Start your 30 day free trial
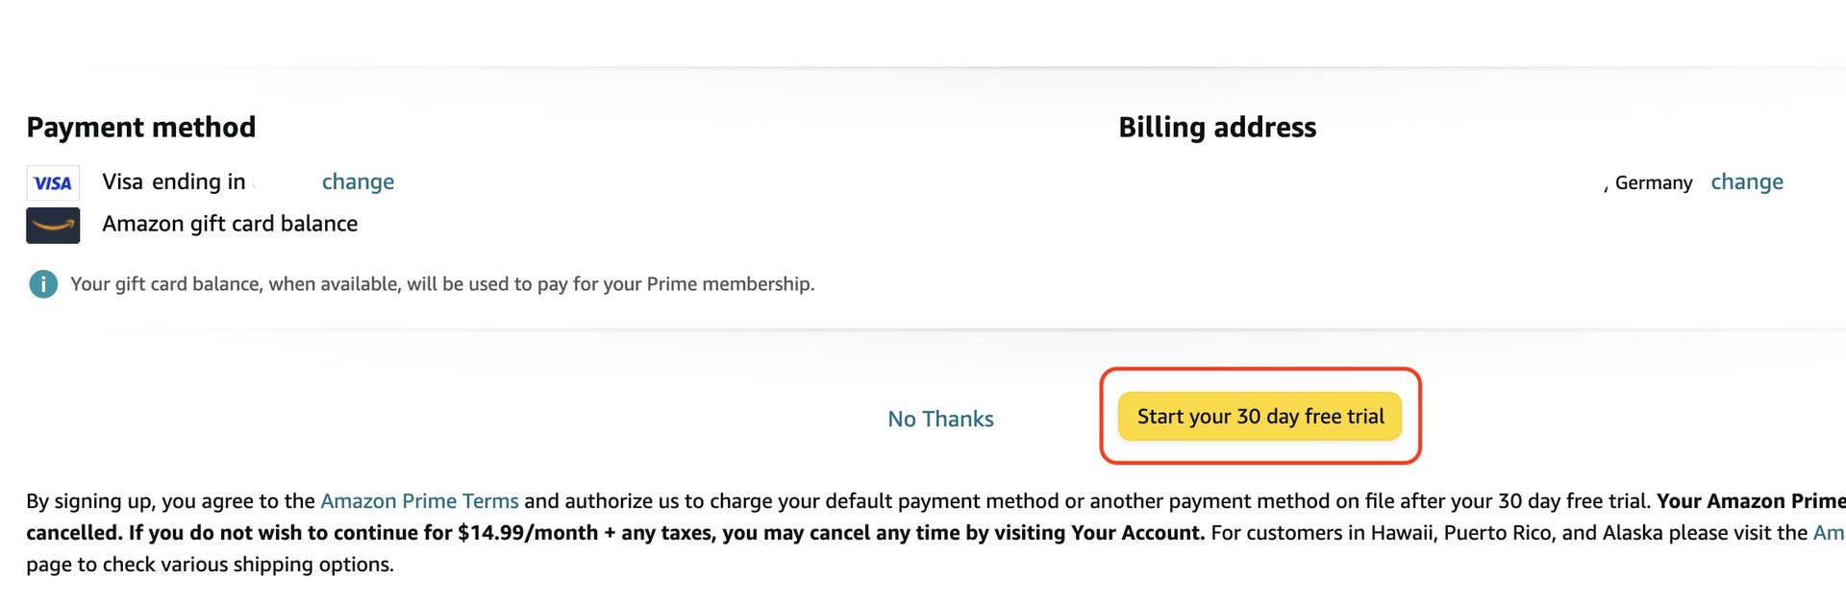This screenshot has height=603, width=1846. pyautogui.click(x=1260, y=416)
